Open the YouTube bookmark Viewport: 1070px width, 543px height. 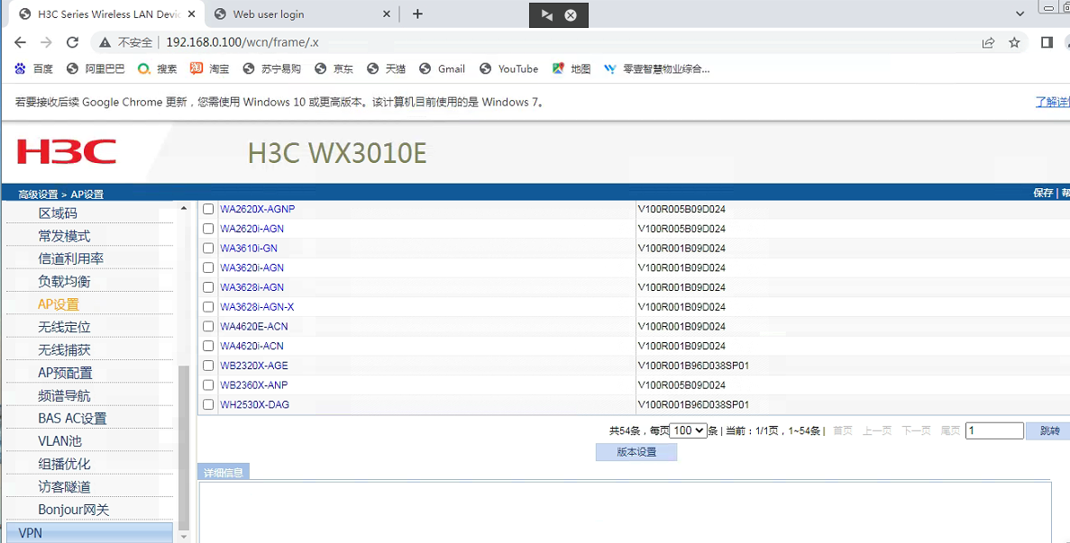509,68
